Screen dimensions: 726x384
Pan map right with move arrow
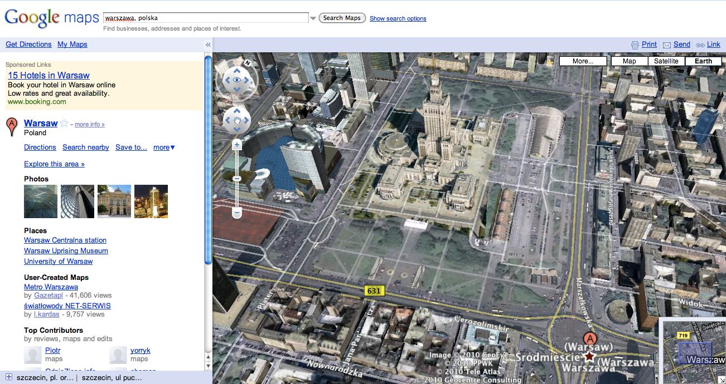click(x=246, y=120)
